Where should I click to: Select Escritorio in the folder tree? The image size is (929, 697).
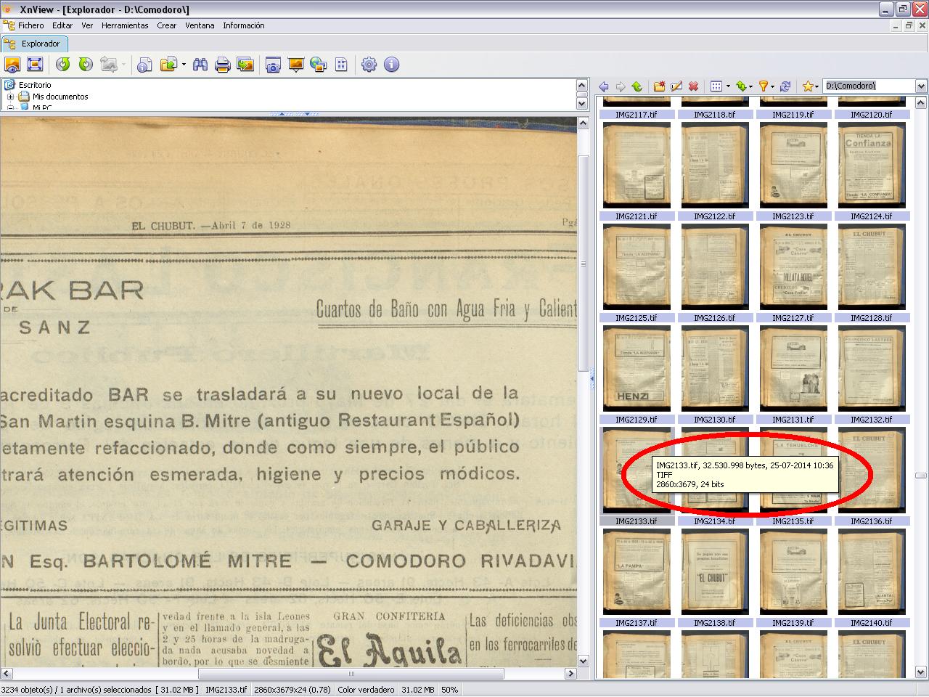pyautogui.click(x=35, y=85)
